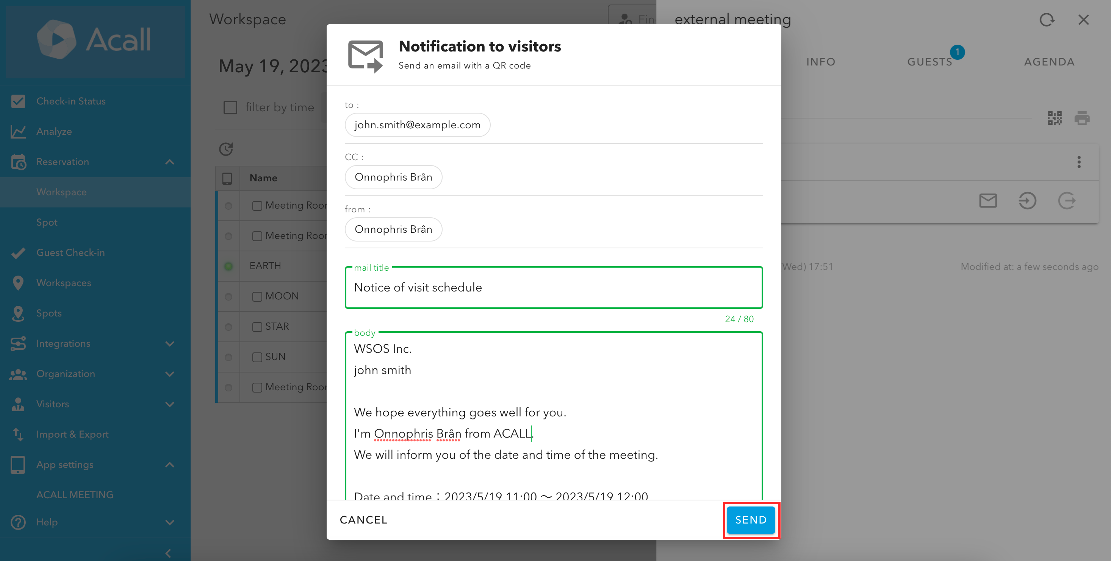Screen dimensions: 1111x561
Task: Click the guest check-in arrow icon
Action: tap(1027, 200)
